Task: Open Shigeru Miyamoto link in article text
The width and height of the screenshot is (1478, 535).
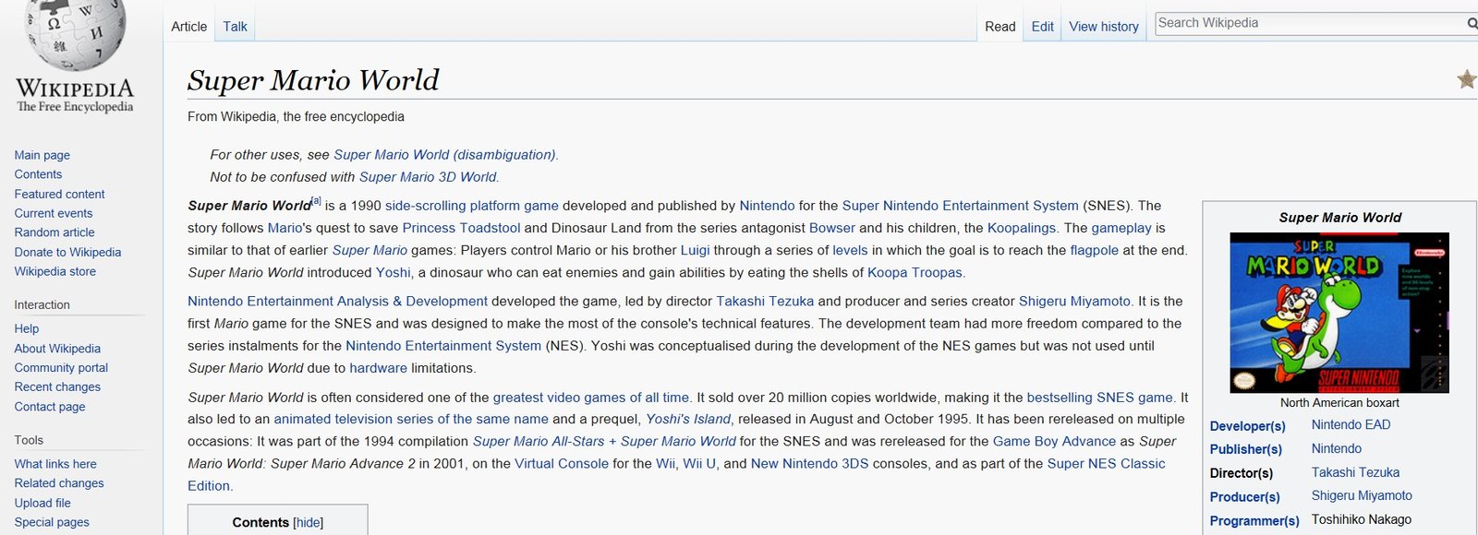Action: coord(1074,301)
